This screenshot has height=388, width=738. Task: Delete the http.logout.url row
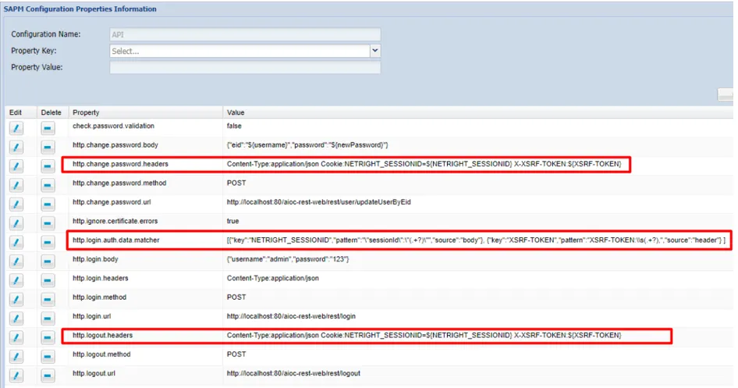[48, 376]
